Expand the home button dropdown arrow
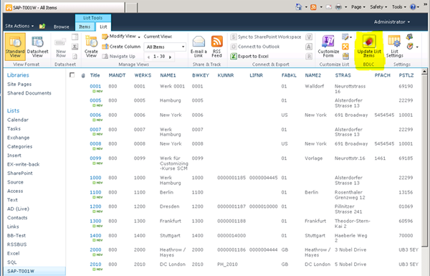Viewport: 430px width, 276px height. coord(306,7)
